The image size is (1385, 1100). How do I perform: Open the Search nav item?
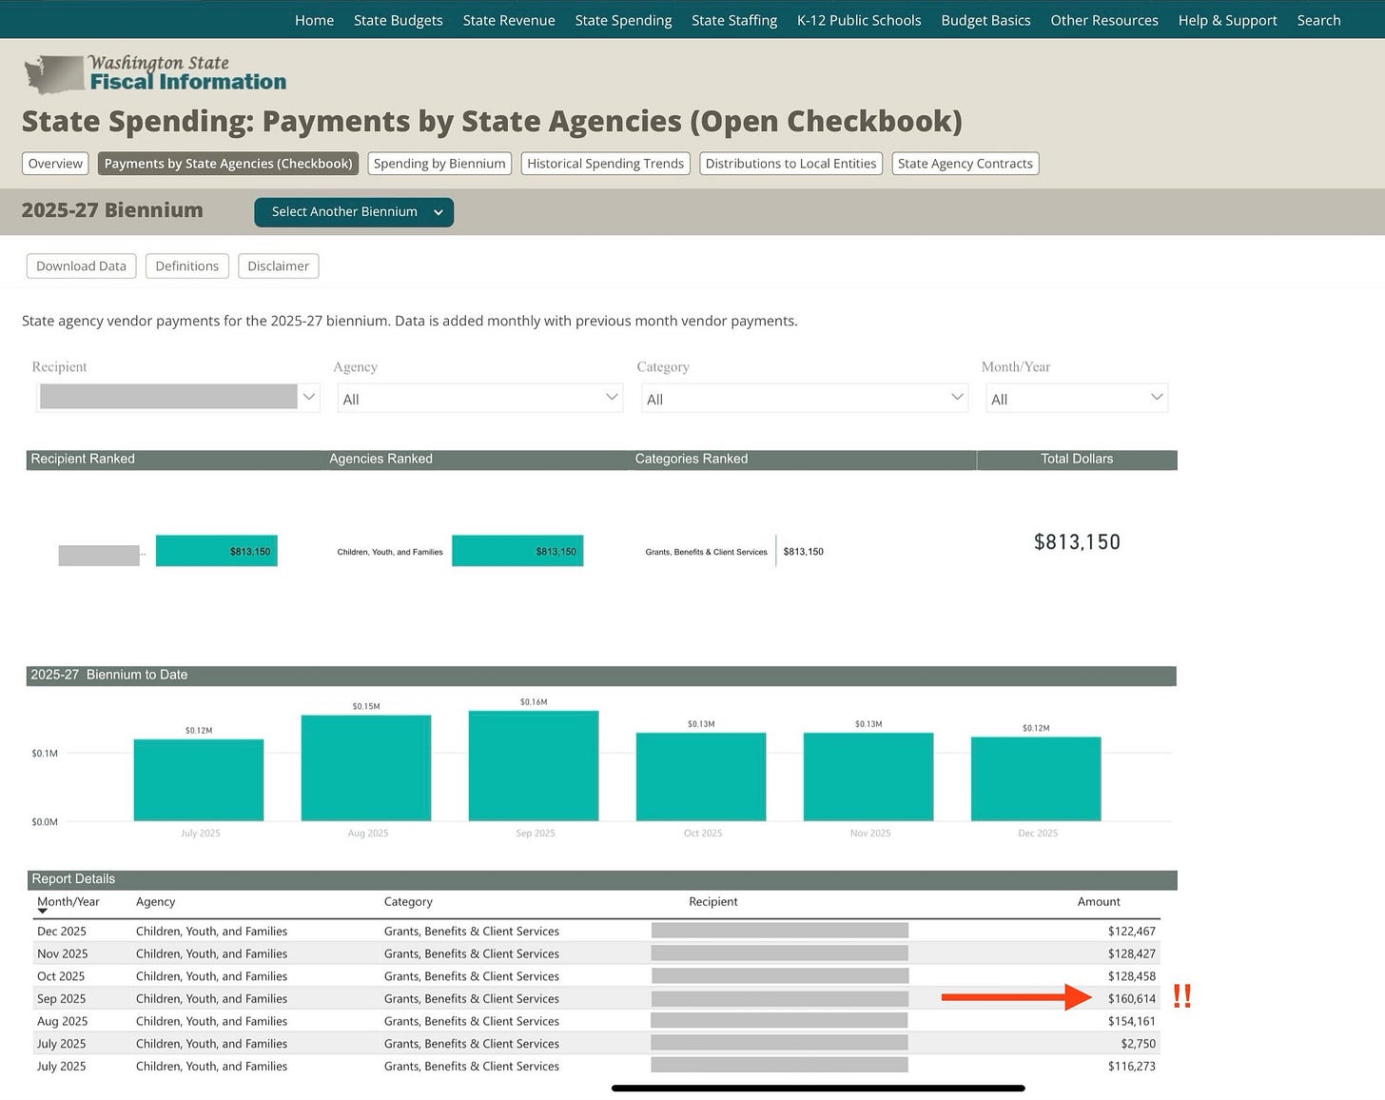click(1318, 20)
